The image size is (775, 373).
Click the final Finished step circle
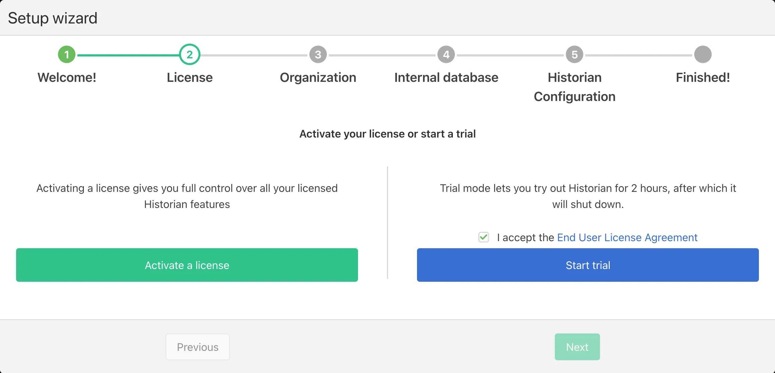pyautogui.click(x=703, y=55)
